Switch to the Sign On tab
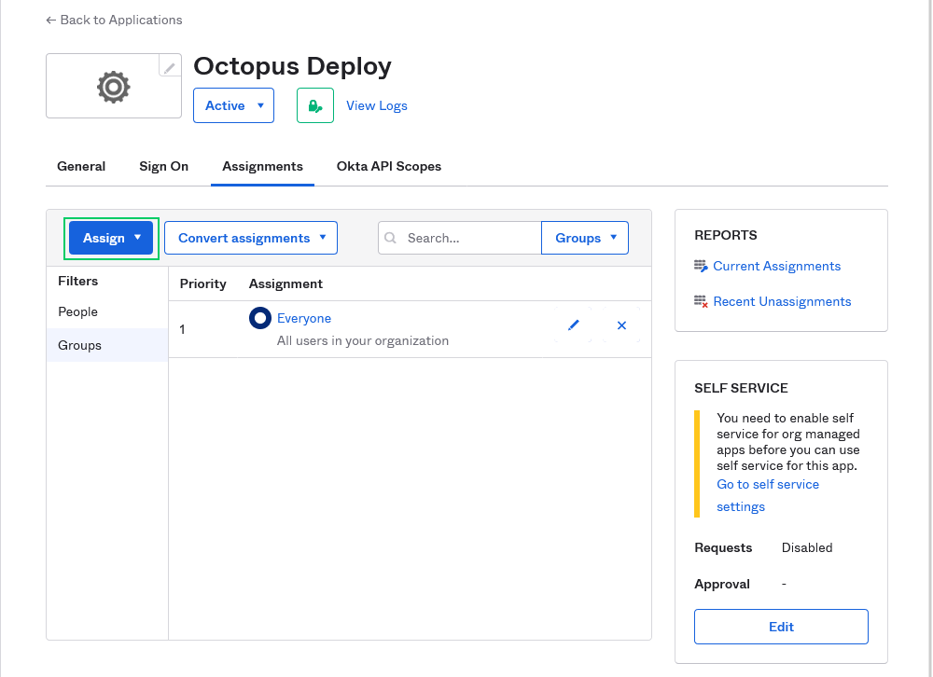The height and width of the screenshot is (677, 933). click(163, 166)
